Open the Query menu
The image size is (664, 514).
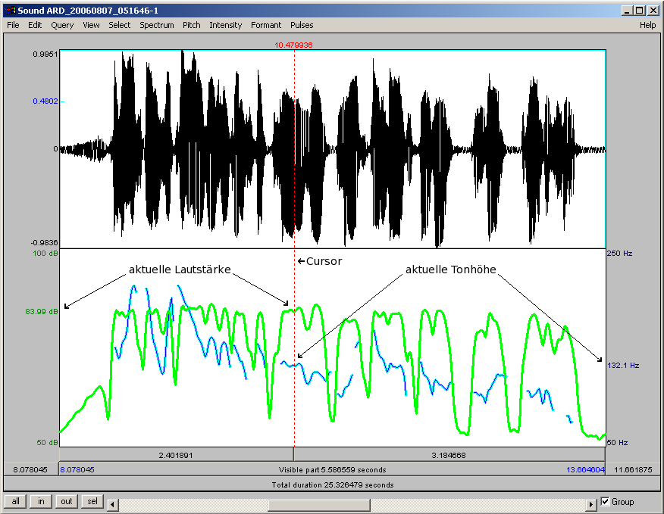[x=62, y=25]
